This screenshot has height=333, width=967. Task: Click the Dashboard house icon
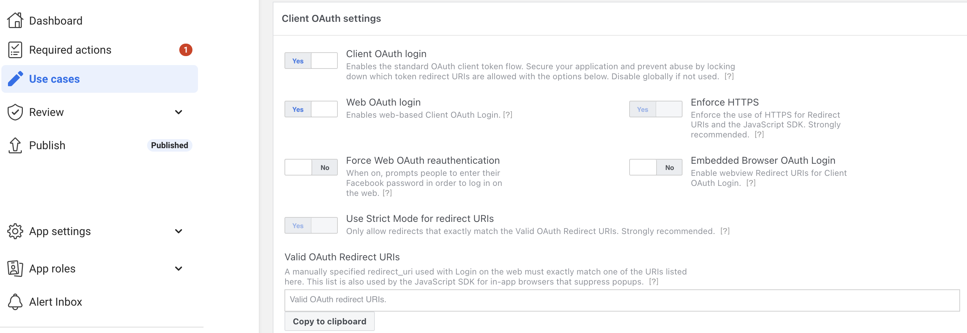click(15, 20)
